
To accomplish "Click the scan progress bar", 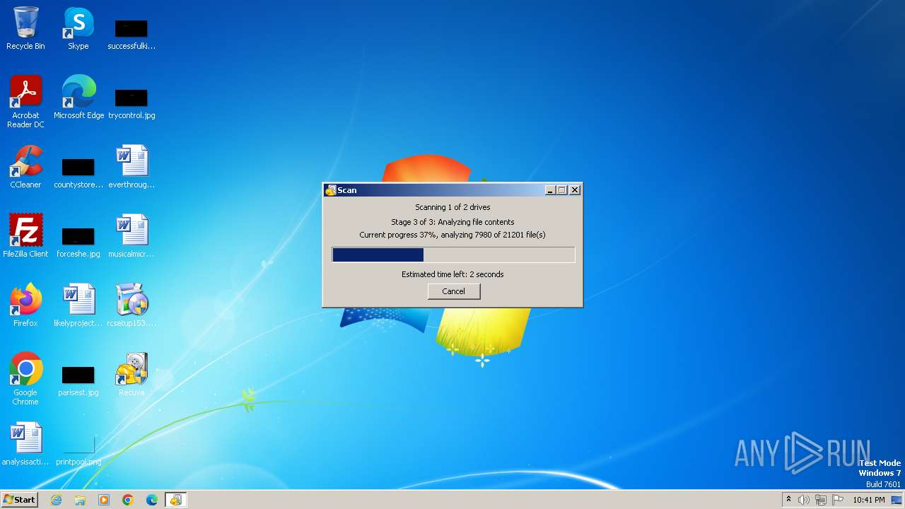I will coord(453,255).
